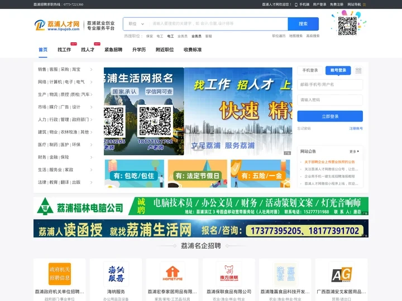The width and height of the screenshot is (402, 301).
Task: Open the 荔浦人读函授 banner ad
Action: pos(201,229)
